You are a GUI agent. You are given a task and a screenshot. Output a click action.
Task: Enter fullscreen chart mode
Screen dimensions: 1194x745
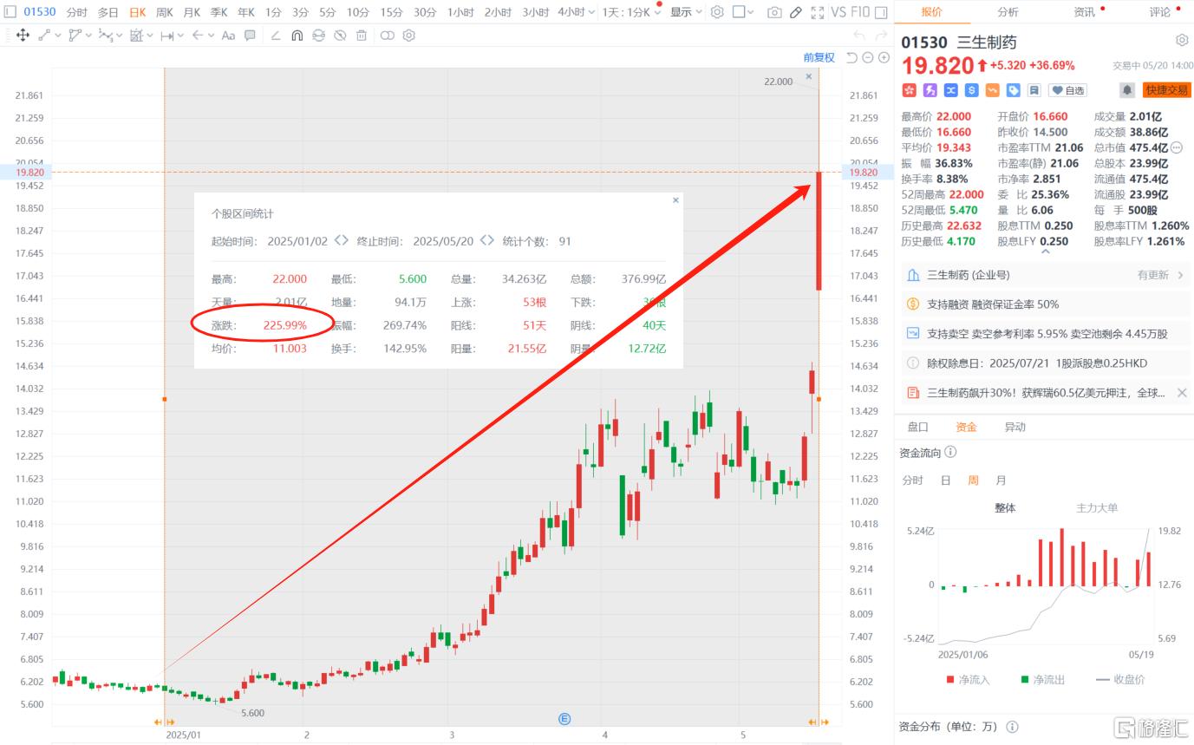point(818,12)
